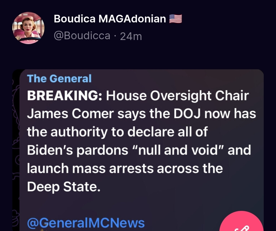Click the words Deep State
Viewport: 276px width, 231px height.
coord(64,187)
